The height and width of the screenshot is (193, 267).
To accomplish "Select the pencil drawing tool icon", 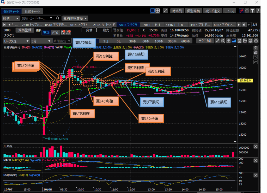I will (x=217, y=41).
